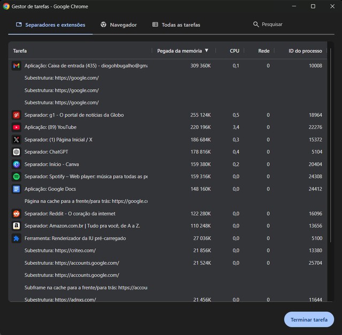Screen dimensions: 342x335
Task: Click memory value 27 036K
Action: click(x=202, y=238)
